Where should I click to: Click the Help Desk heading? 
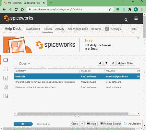pyautogui.click(x=13, y=29)
